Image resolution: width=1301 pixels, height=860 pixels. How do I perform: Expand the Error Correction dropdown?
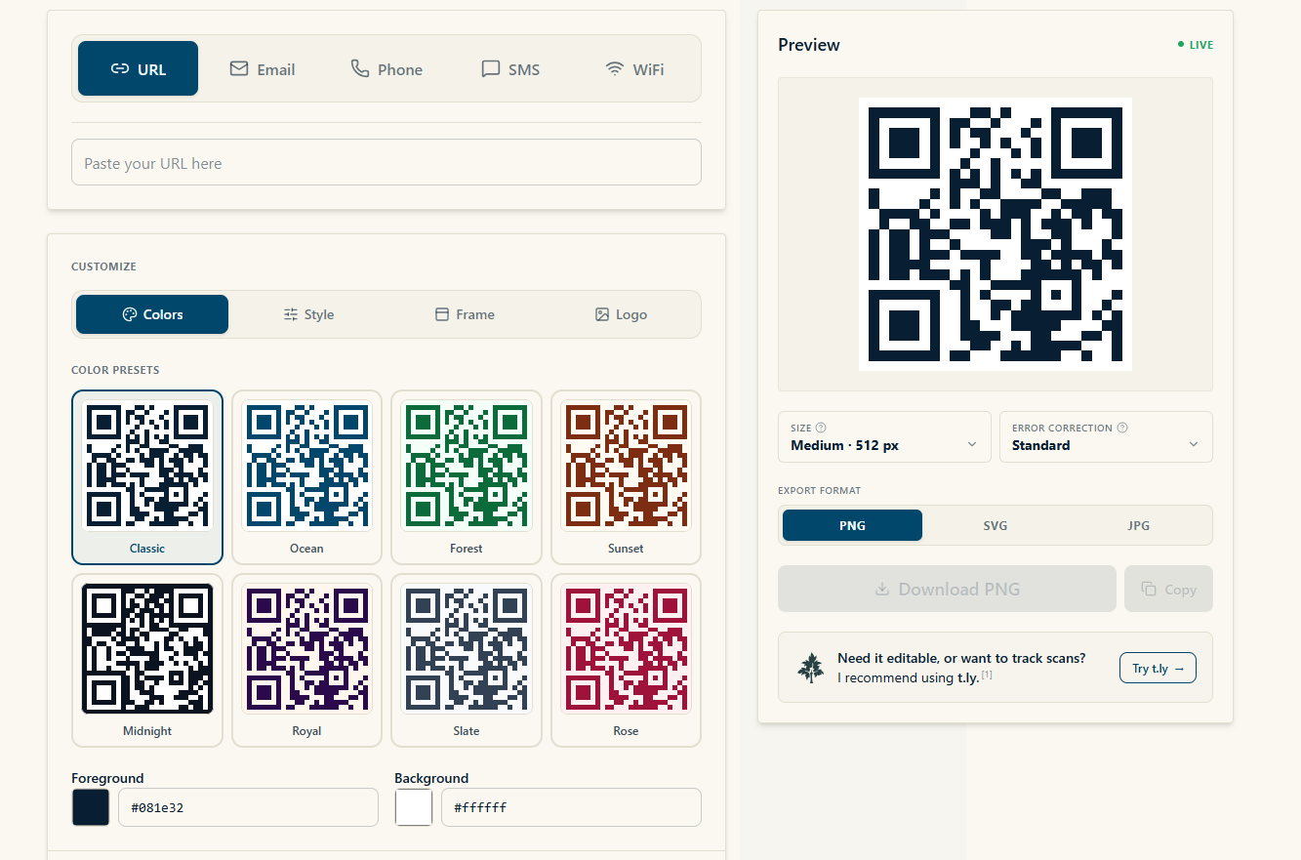(x=1106, y=436)
